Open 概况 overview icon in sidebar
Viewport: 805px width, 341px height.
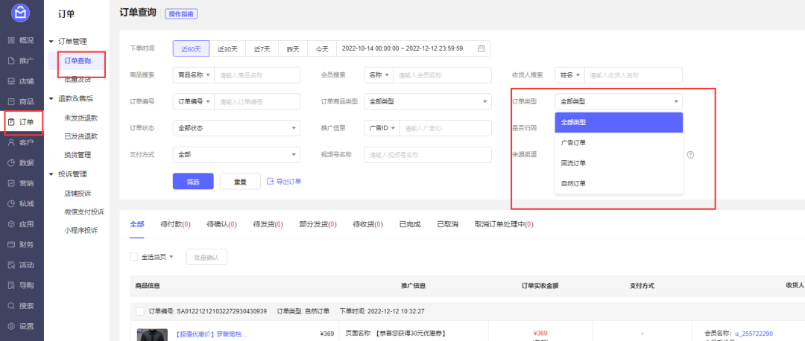pos(11,40)
